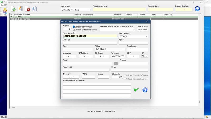Click the Endereço input field
The image size is (211, 119).
tap(90, 43)
